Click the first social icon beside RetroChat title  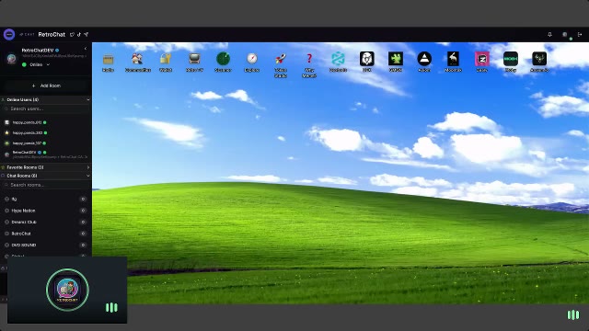[x=72, y=35]
